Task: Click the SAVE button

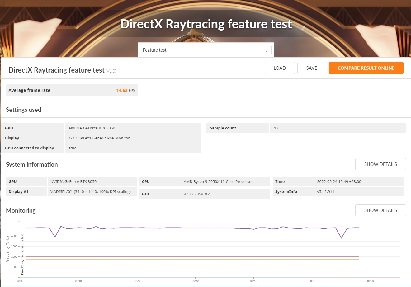Action: [312, 68]
